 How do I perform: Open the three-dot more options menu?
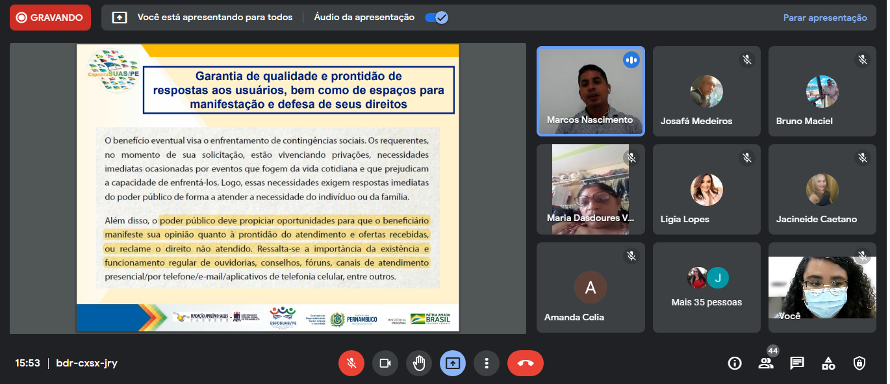pos(486,363)
